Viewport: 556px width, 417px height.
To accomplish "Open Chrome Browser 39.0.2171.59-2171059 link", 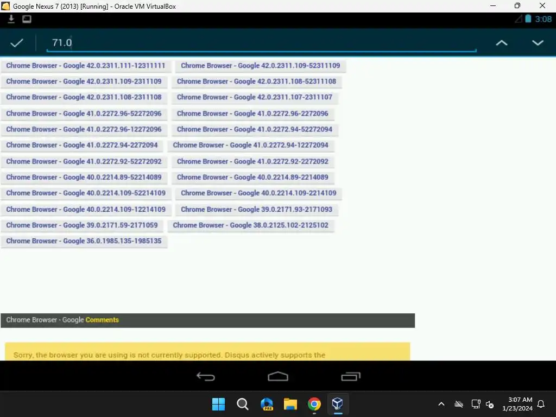I will point(82,225).
